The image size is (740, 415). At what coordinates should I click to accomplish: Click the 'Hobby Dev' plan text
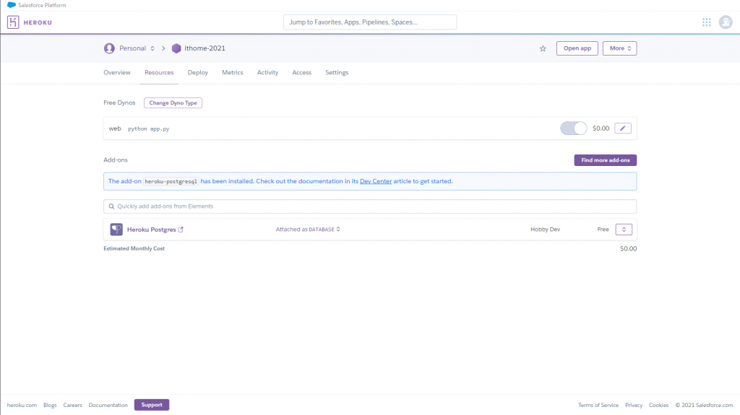(x=545, y=230)
